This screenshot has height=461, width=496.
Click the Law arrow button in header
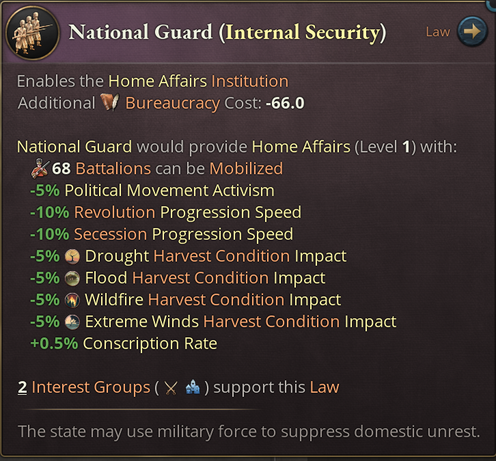pyautogui.click(x=471, y=31)
